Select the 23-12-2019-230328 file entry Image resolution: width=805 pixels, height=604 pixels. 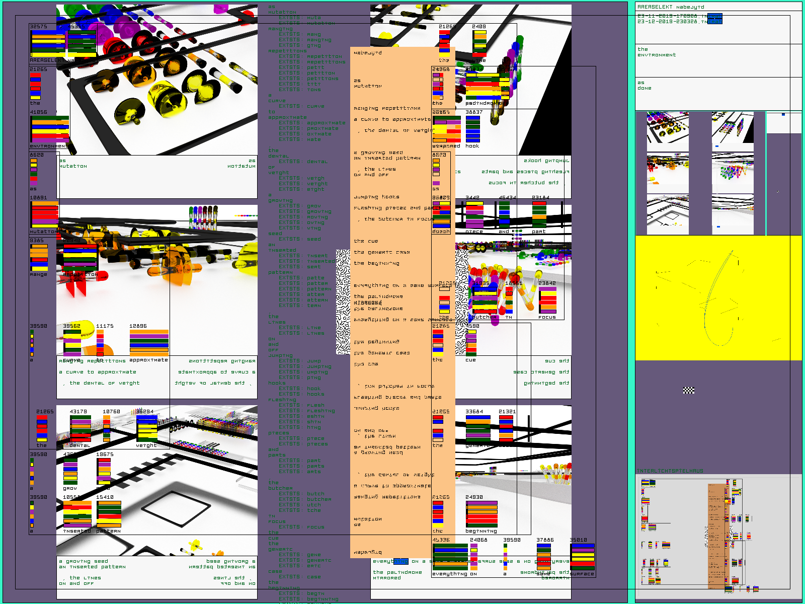(672, 22)
